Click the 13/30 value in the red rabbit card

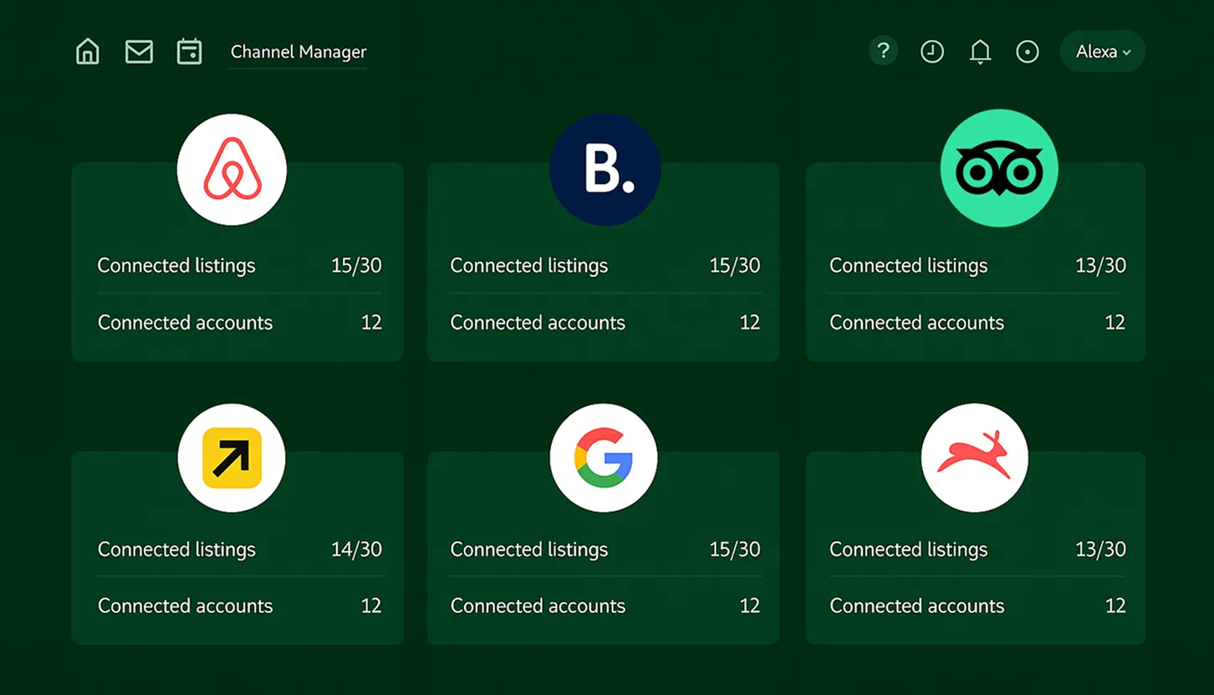tap(1100, 549)
